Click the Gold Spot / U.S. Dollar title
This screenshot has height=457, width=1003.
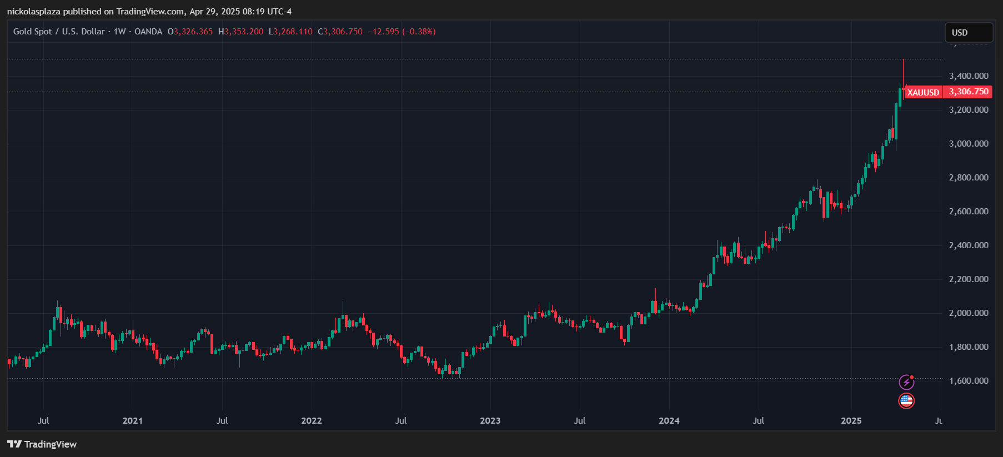pyautogui.click(x=59, y=32)
